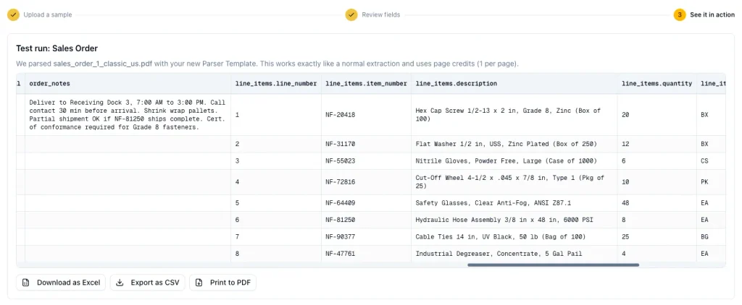This screenshot has height=305, width=742.
Task: Click the Flat Washer description cell
Action: point(514,144)
